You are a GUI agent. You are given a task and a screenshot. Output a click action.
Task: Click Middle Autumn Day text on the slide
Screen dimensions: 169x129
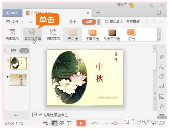(x=107, y=98)
